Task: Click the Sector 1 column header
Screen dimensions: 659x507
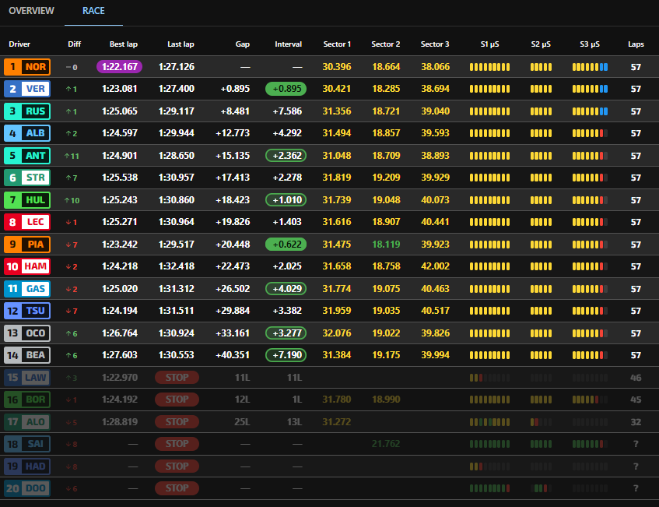Action: coord(337,44)
